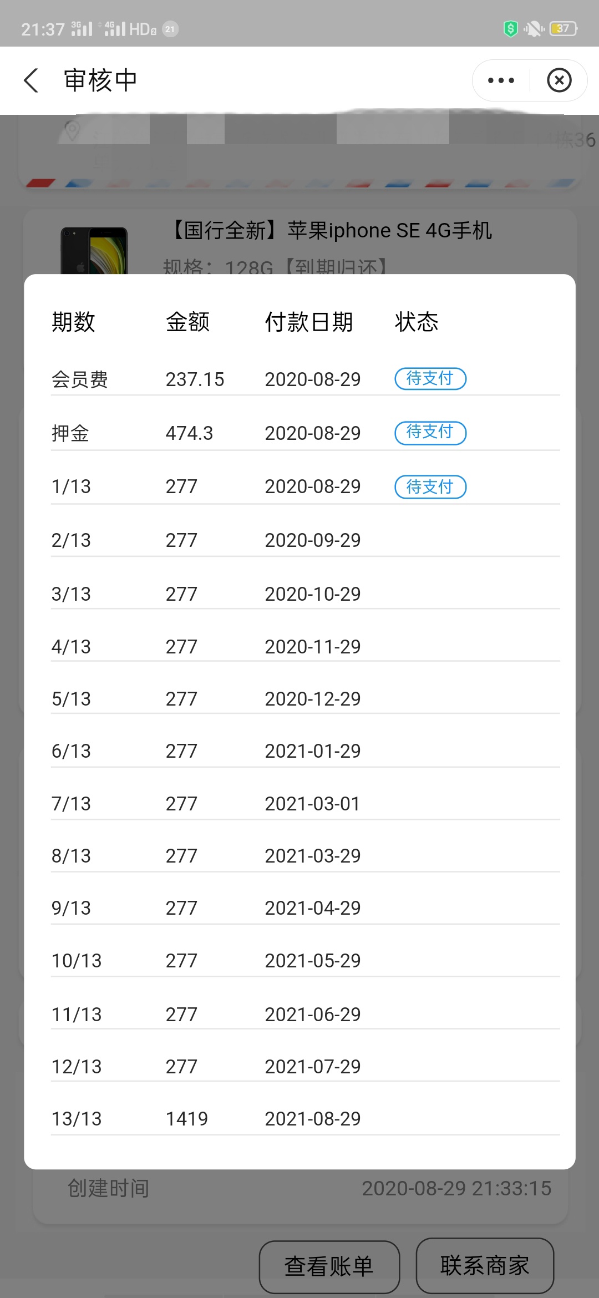599x1298 pixels.
Task: Tap the battery indicator icon
Action: tap(563, 28)
